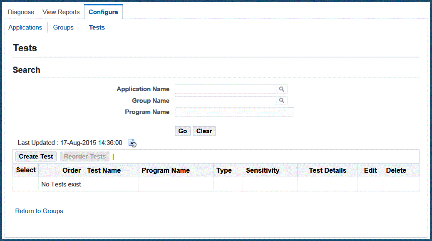Go to Applications subtab

(x=25, y=27)
